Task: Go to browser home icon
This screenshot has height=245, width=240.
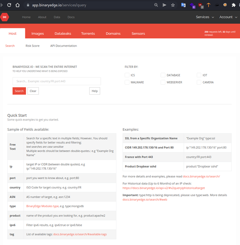Action: (18, 5)
